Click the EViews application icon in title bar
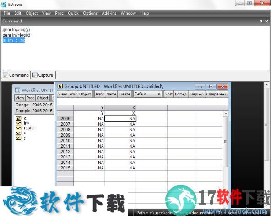Image resolution: width=271 pixels, height=216 pixels. [4, 5]
